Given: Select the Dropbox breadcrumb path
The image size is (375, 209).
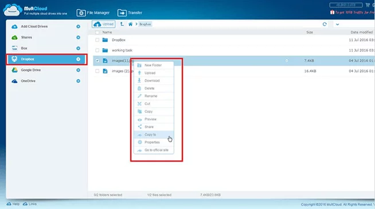Looking at the screenshot, I should [x=145, y=24].
